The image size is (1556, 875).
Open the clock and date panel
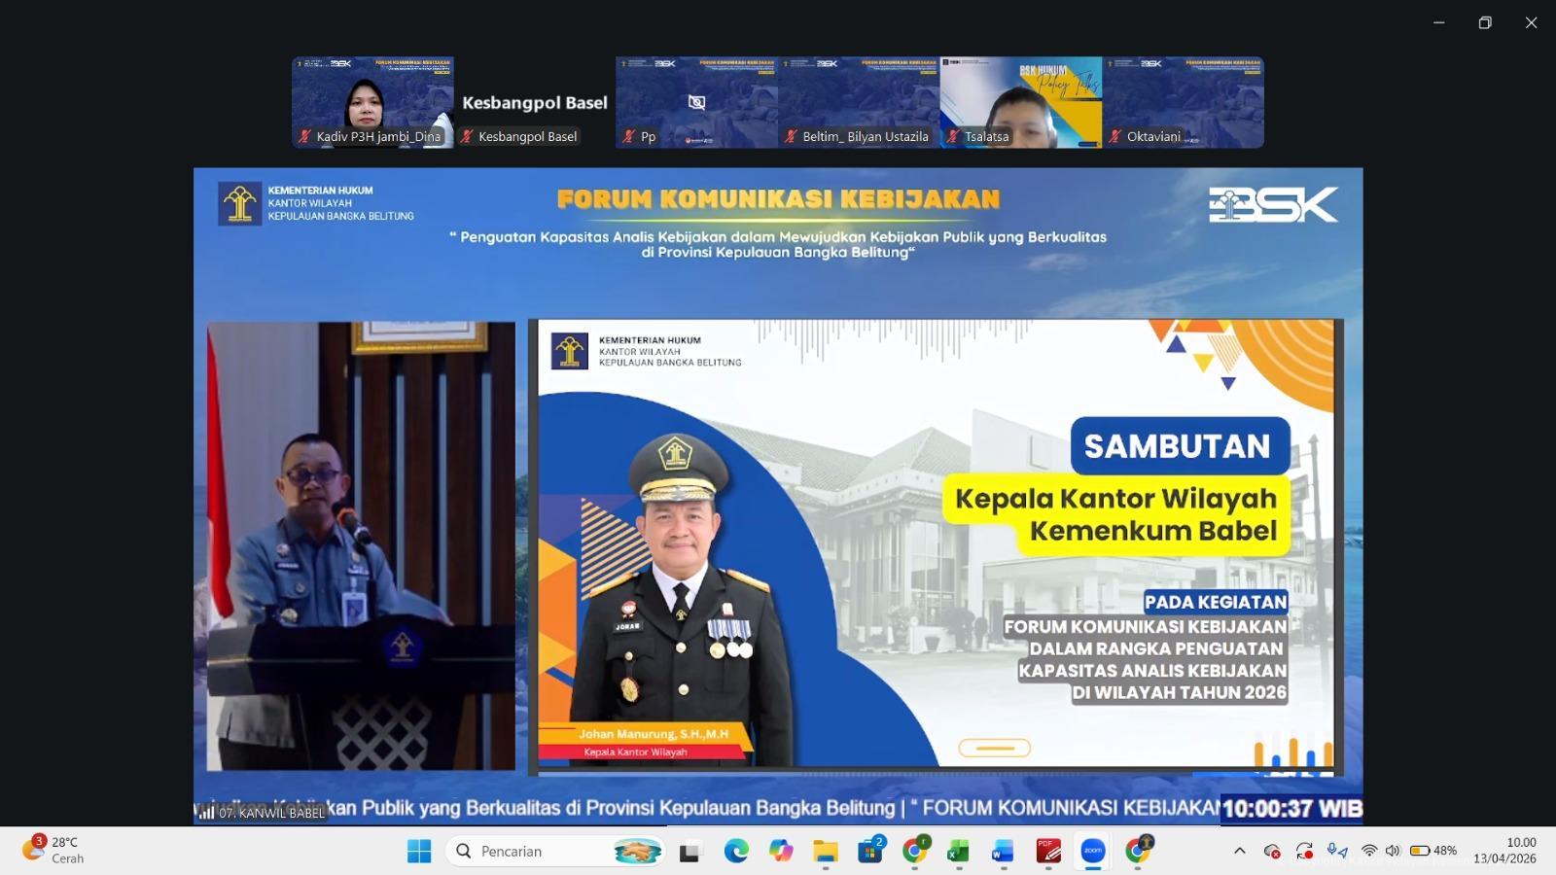(1504, 851)
